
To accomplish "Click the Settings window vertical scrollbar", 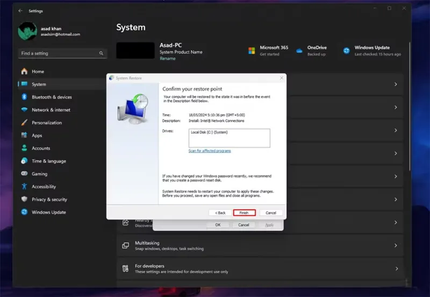I will [410, 106].
